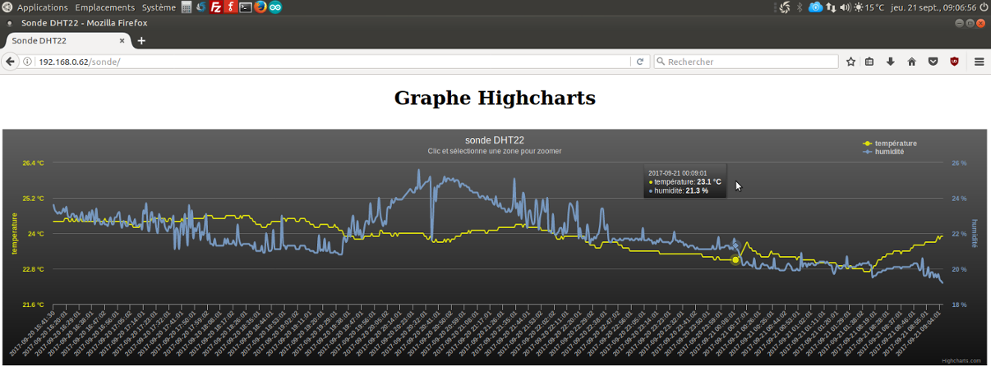The image size is (991, 389).
Task: Open the downloads arrow in the toolbar
Action: [x=891, y=62]
